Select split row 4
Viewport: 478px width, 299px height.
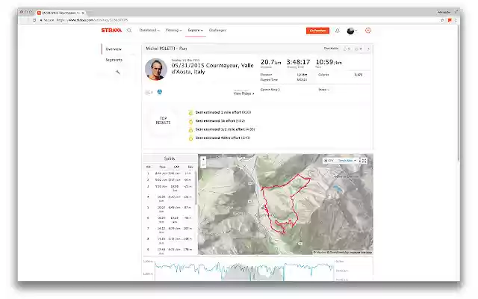pos(170,199)
